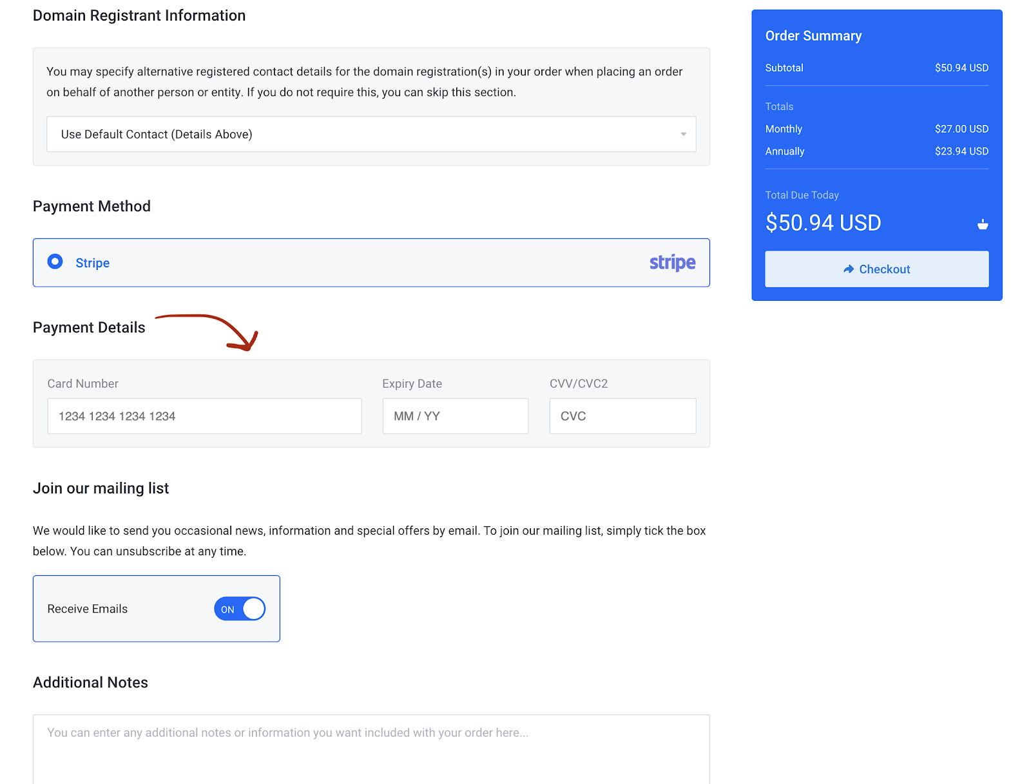Click the Monthly $27.00 USD total
This screenshot has width=1031, height=784.
[961, 129]
